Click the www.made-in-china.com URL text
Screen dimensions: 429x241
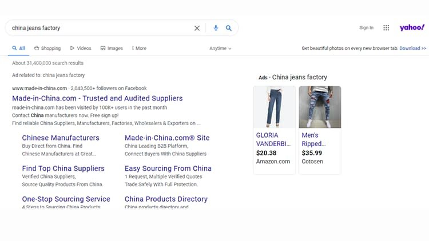click(39, 89)
